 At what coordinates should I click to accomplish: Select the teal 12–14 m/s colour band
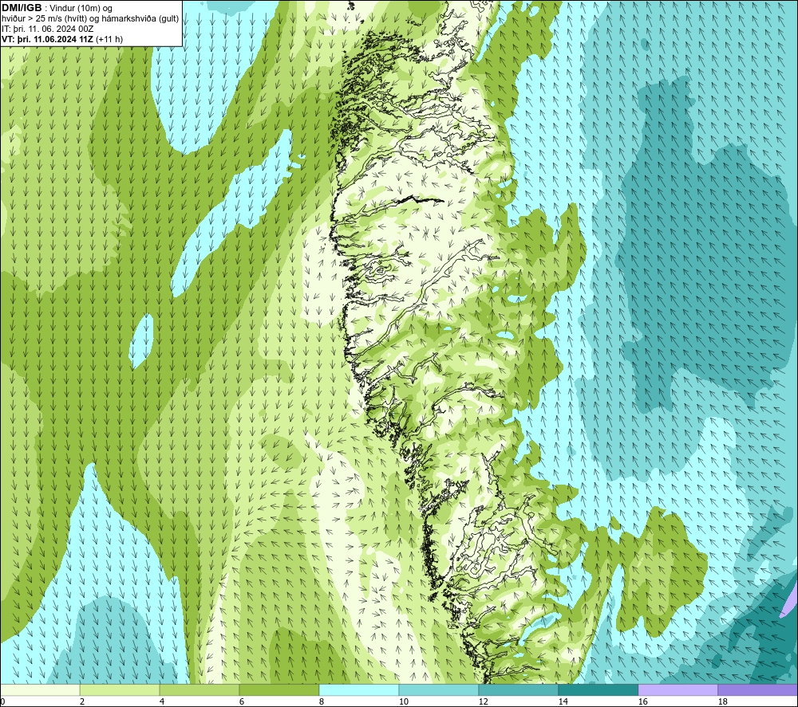(518, 689)
